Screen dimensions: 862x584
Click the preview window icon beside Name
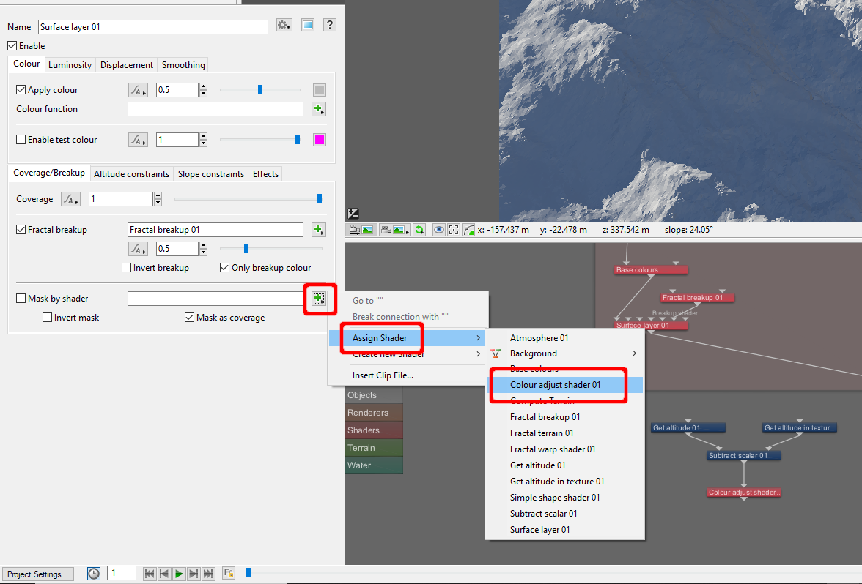(x=308, y=25)
